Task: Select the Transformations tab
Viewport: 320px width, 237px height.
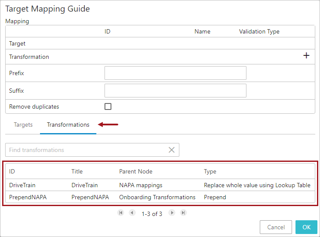Action: [x=68, y=125]
